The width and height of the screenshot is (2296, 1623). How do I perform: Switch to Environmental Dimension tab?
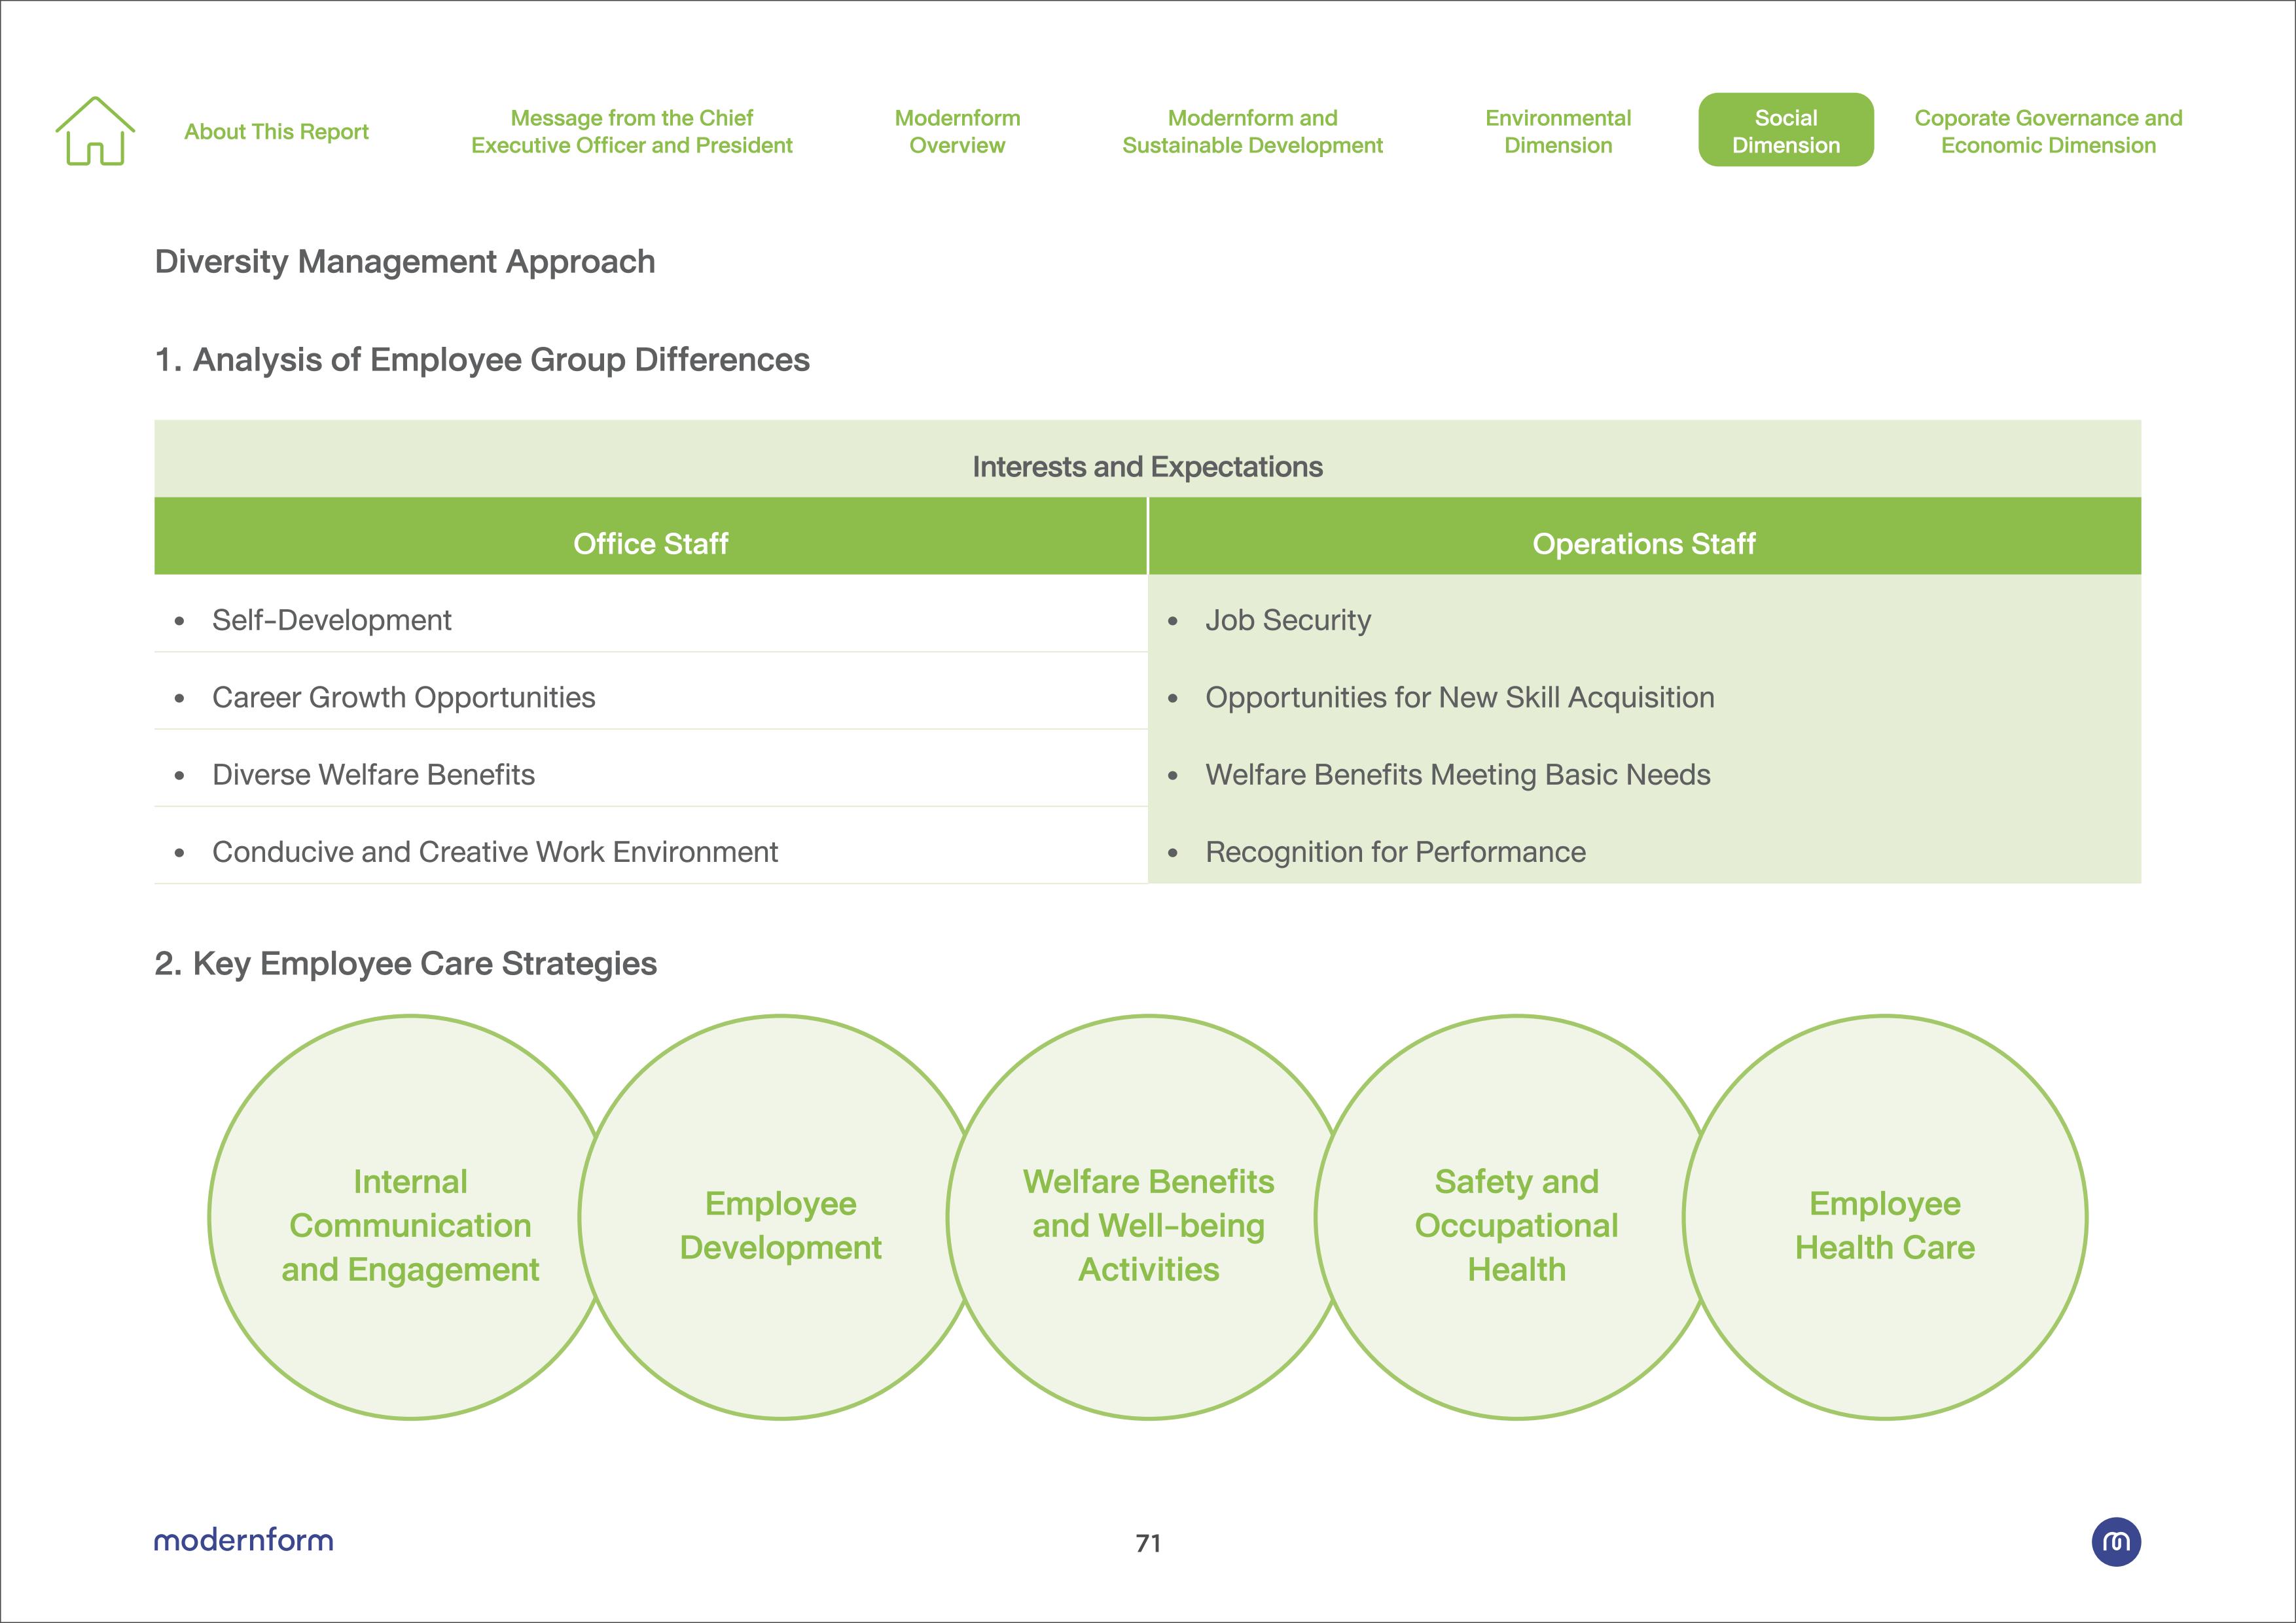[1557, 132]
